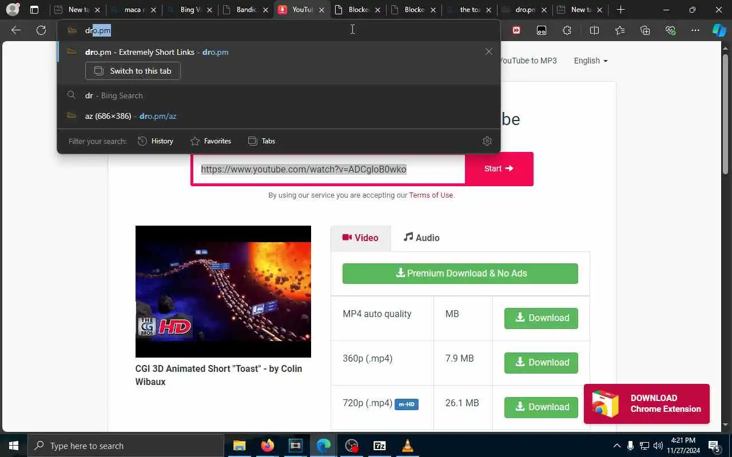Open the Windows Start menu
732x457 pixels.
14,446
